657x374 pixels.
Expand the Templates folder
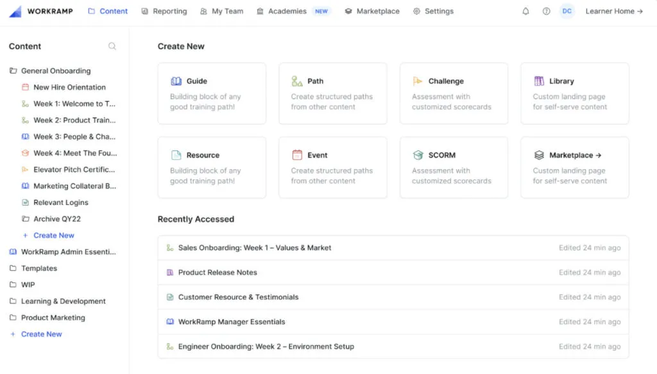[x=33, y=268]
